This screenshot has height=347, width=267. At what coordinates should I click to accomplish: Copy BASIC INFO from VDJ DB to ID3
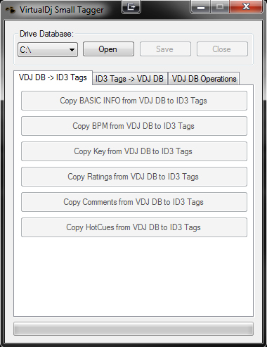tap(134, 101)
